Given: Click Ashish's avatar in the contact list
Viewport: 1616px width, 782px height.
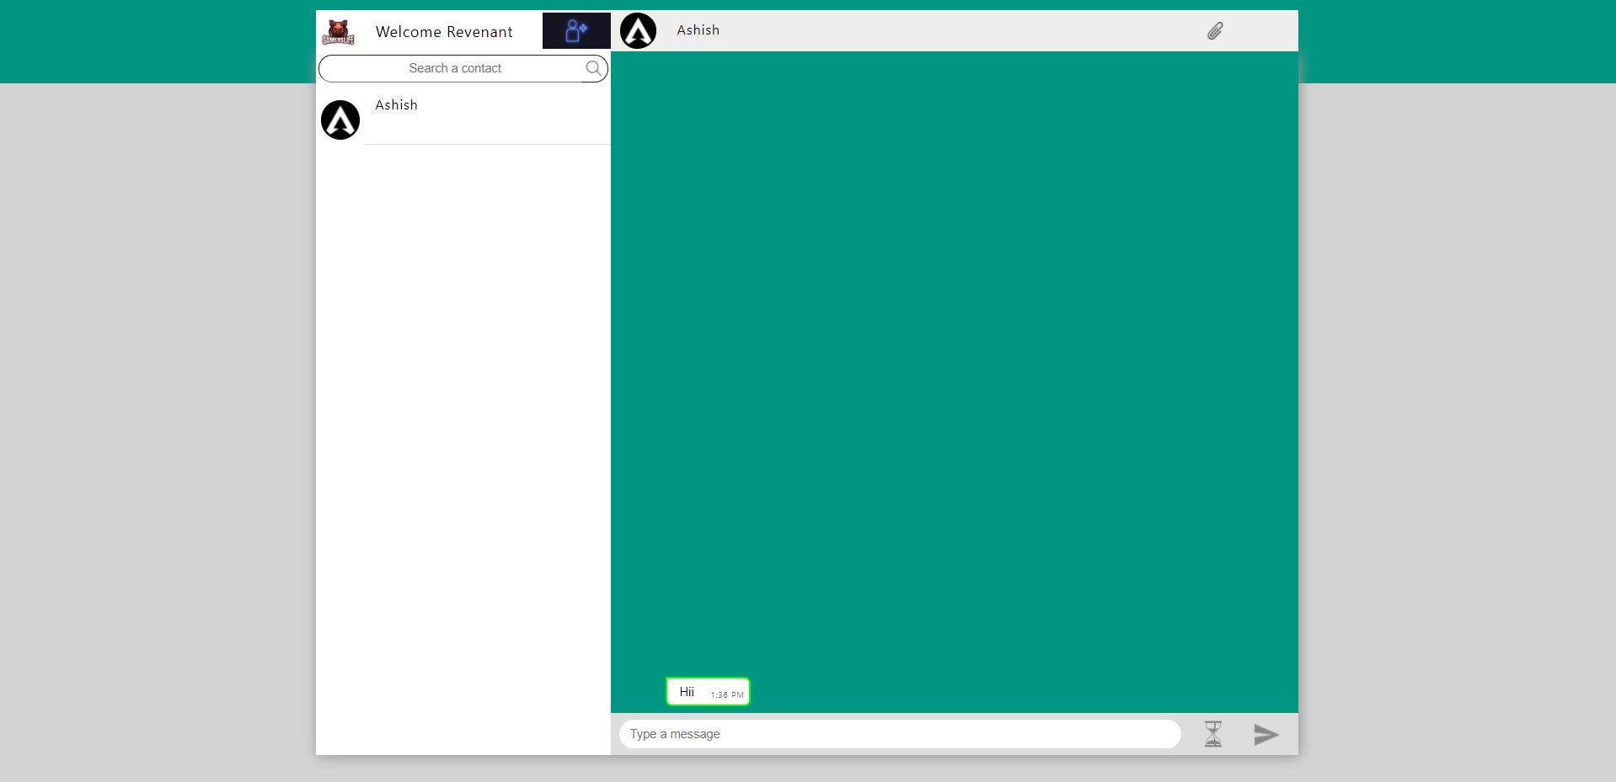Looking at the screenshot, I should coord(340,120).
